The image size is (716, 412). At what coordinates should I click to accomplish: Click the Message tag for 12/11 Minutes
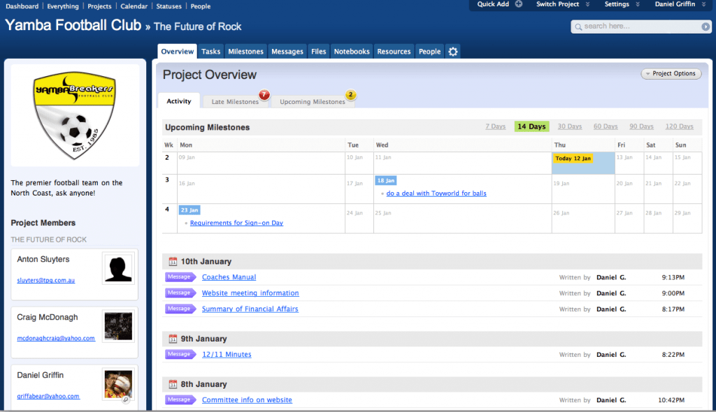180,354
